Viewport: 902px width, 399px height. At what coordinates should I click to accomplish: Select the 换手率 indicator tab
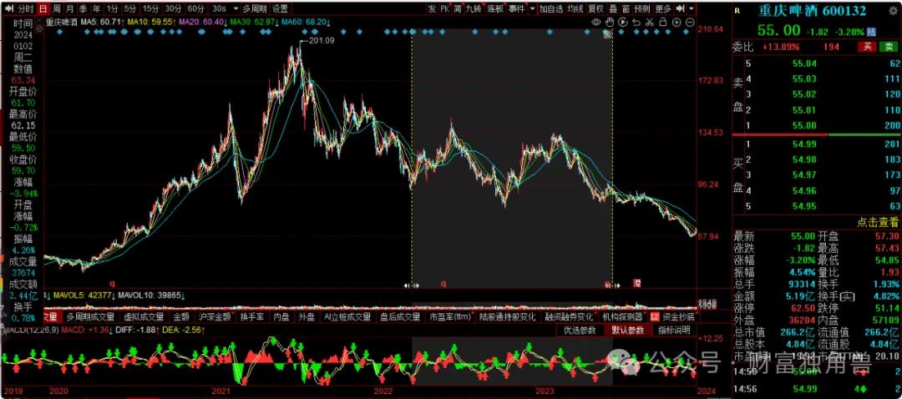point(251,317)
